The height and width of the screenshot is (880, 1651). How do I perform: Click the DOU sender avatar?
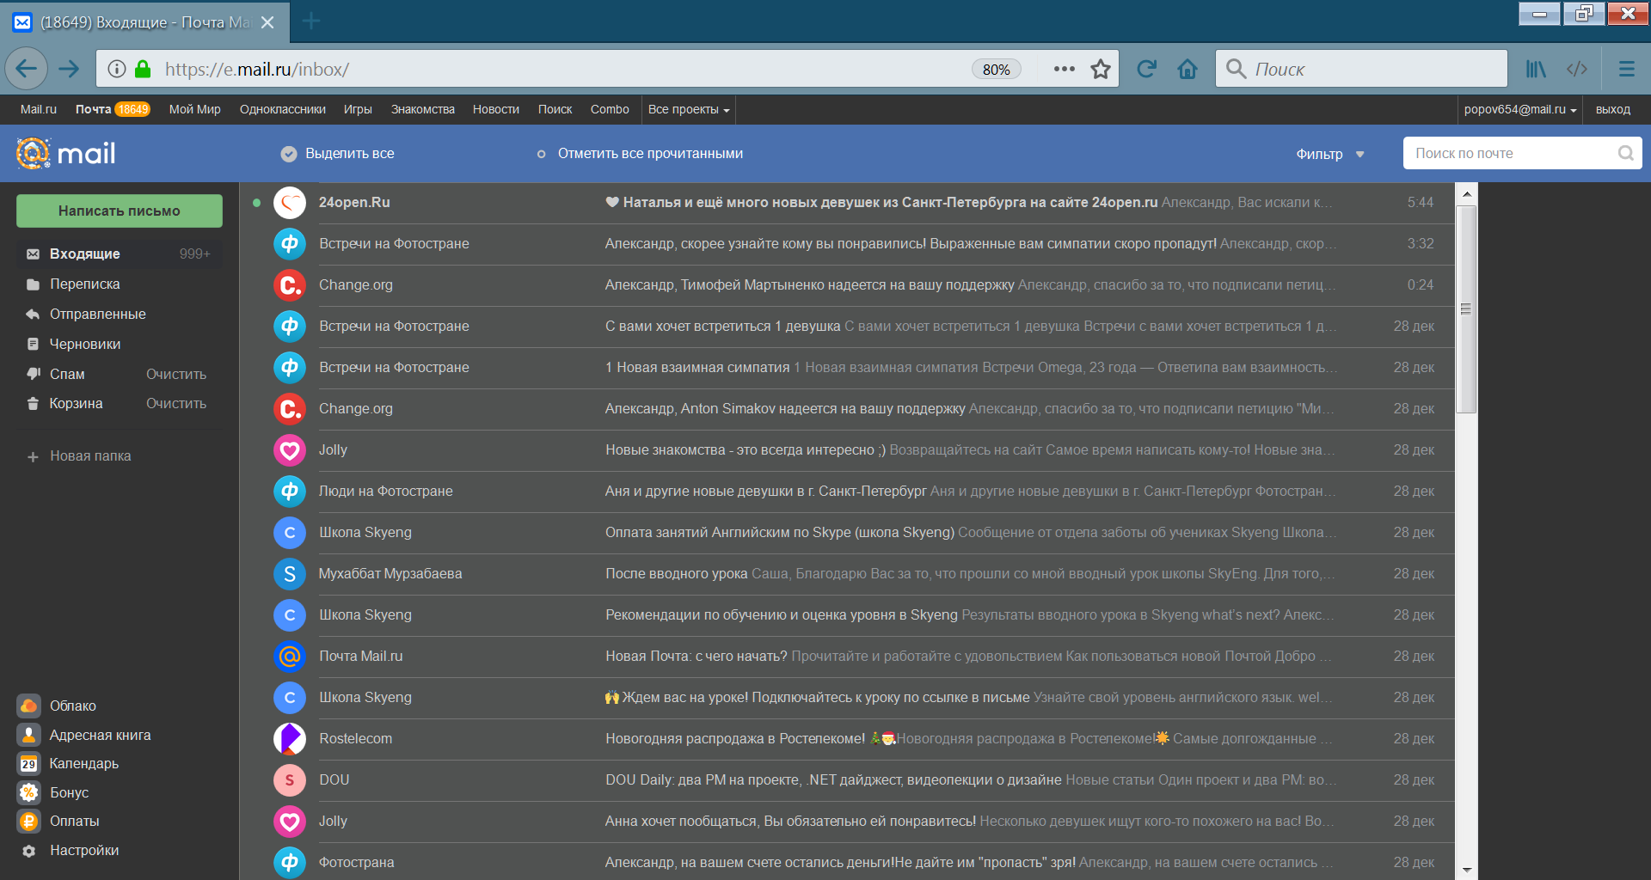290,780
